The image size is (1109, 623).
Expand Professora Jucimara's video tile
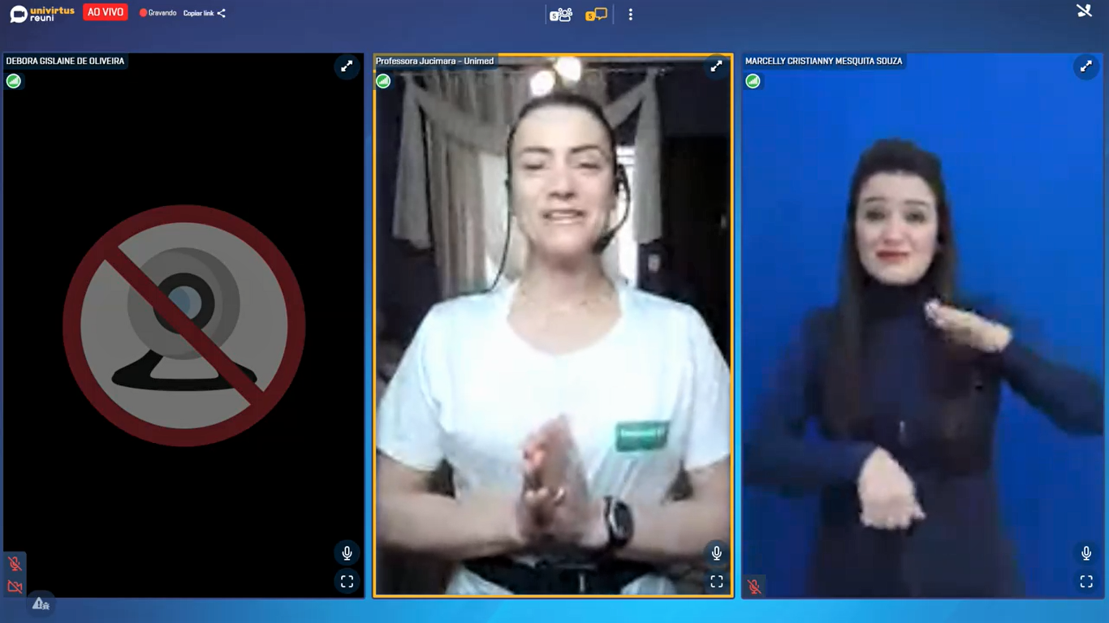716,67
